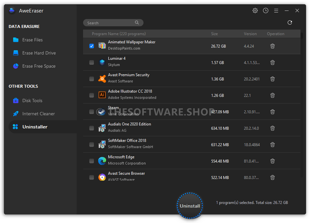Screen dimensions: 310x223
Task: Check Avast Secure Browser checkbox
Action: [92, 177]
